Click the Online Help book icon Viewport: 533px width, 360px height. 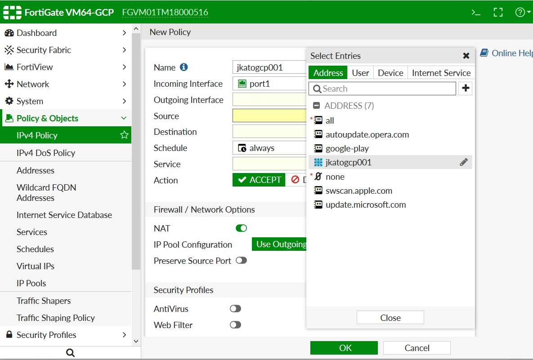point(484,53)
